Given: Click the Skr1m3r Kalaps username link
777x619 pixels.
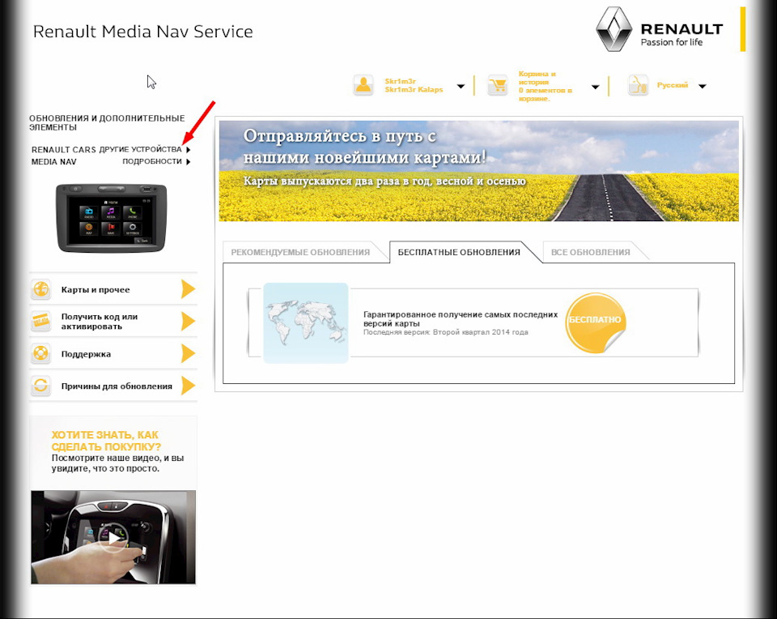Looking at the screenshot, I should point(414,85).
